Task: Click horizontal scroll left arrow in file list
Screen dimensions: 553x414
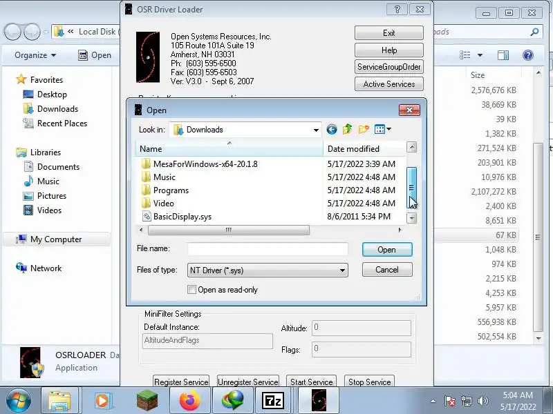Action: pos(141,230)
